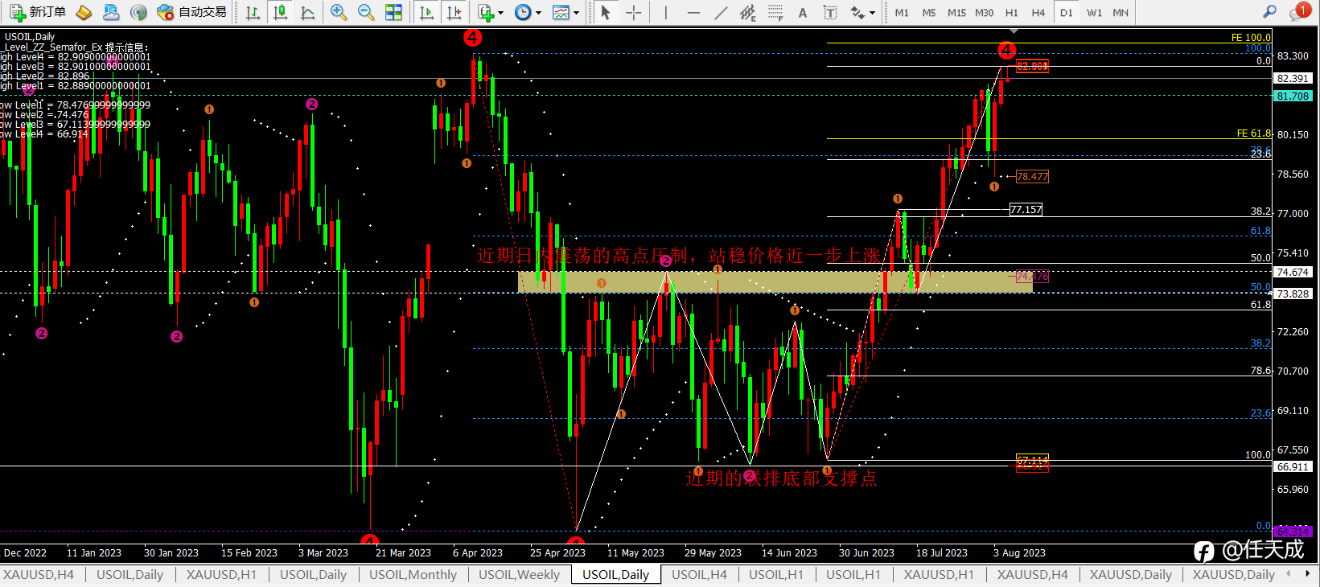Switch timeframe to M1
Image resolution: width=1320 pixels, height=587 pixels.
902,12
